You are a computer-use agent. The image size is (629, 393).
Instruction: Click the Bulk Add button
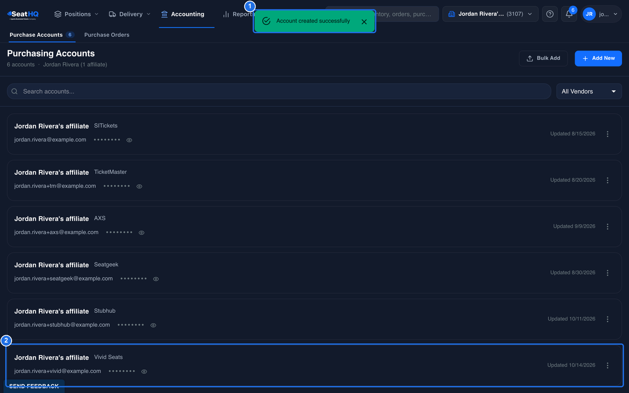click(543, 58)
